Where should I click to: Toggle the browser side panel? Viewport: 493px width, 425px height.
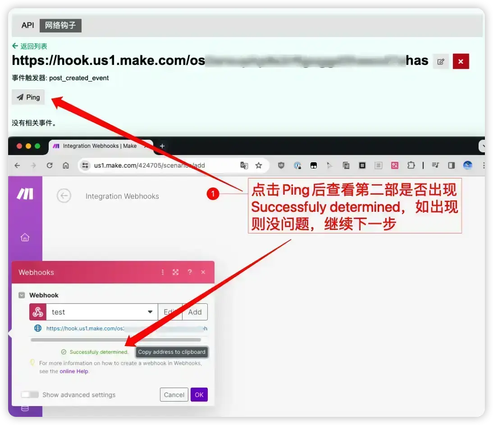(x=451, y=165)
